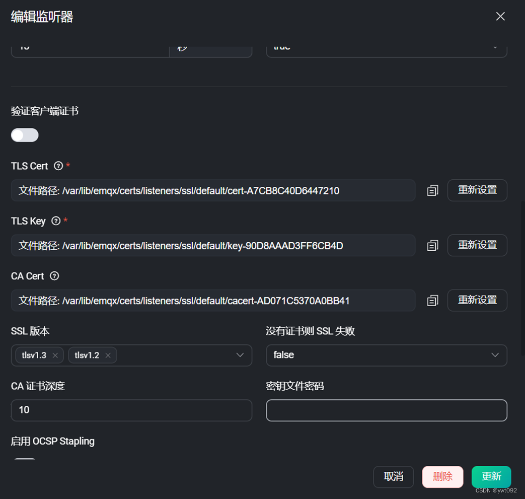Screen dimensions: 525x499
Task: Click 重新设置 next to TLS Cert
Action: click(x=477, y=190)
